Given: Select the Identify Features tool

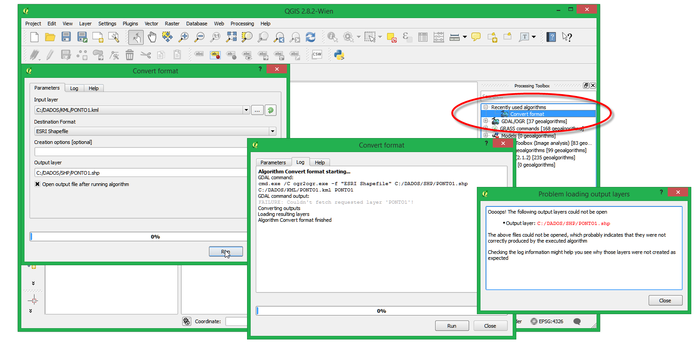Looking at the screenshot, I should click(x=333, y=37).
